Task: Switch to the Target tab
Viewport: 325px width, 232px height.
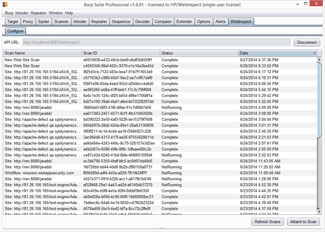Action: 13,22
